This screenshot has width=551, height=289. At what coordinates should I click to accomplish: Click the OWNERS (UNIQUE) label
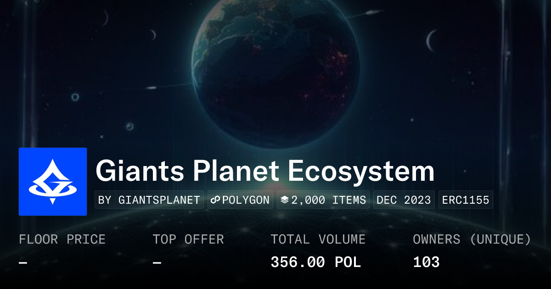(x=472, y=239)
